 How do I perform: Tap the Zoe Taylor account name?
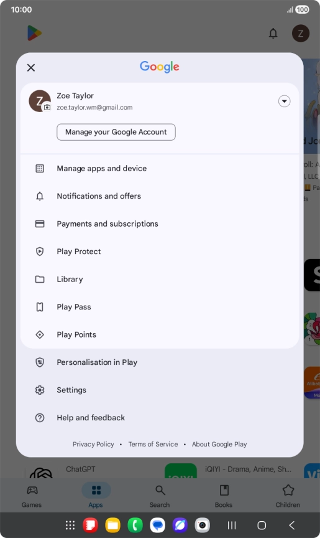75,96
